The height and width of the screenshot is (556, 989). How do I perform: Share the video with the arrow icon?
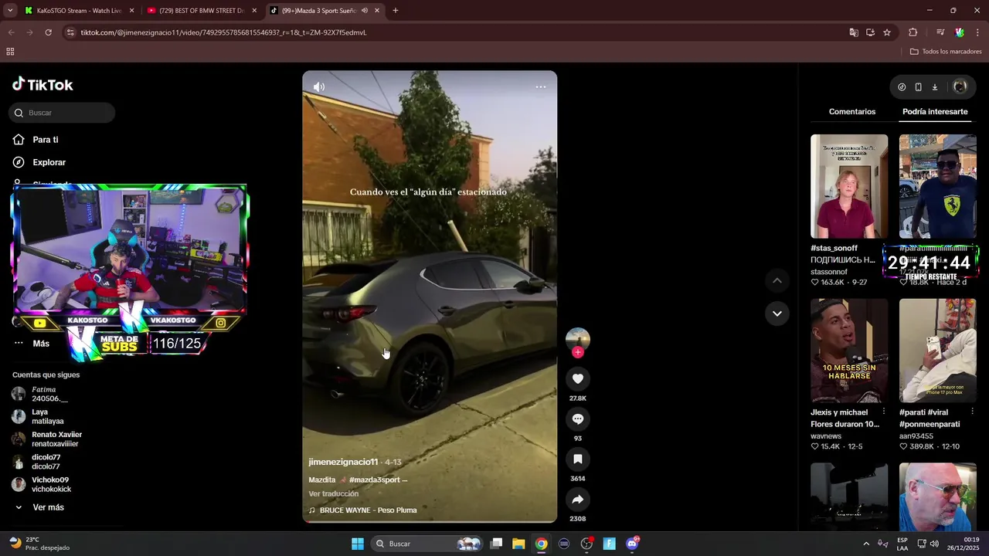pos(578,499)
